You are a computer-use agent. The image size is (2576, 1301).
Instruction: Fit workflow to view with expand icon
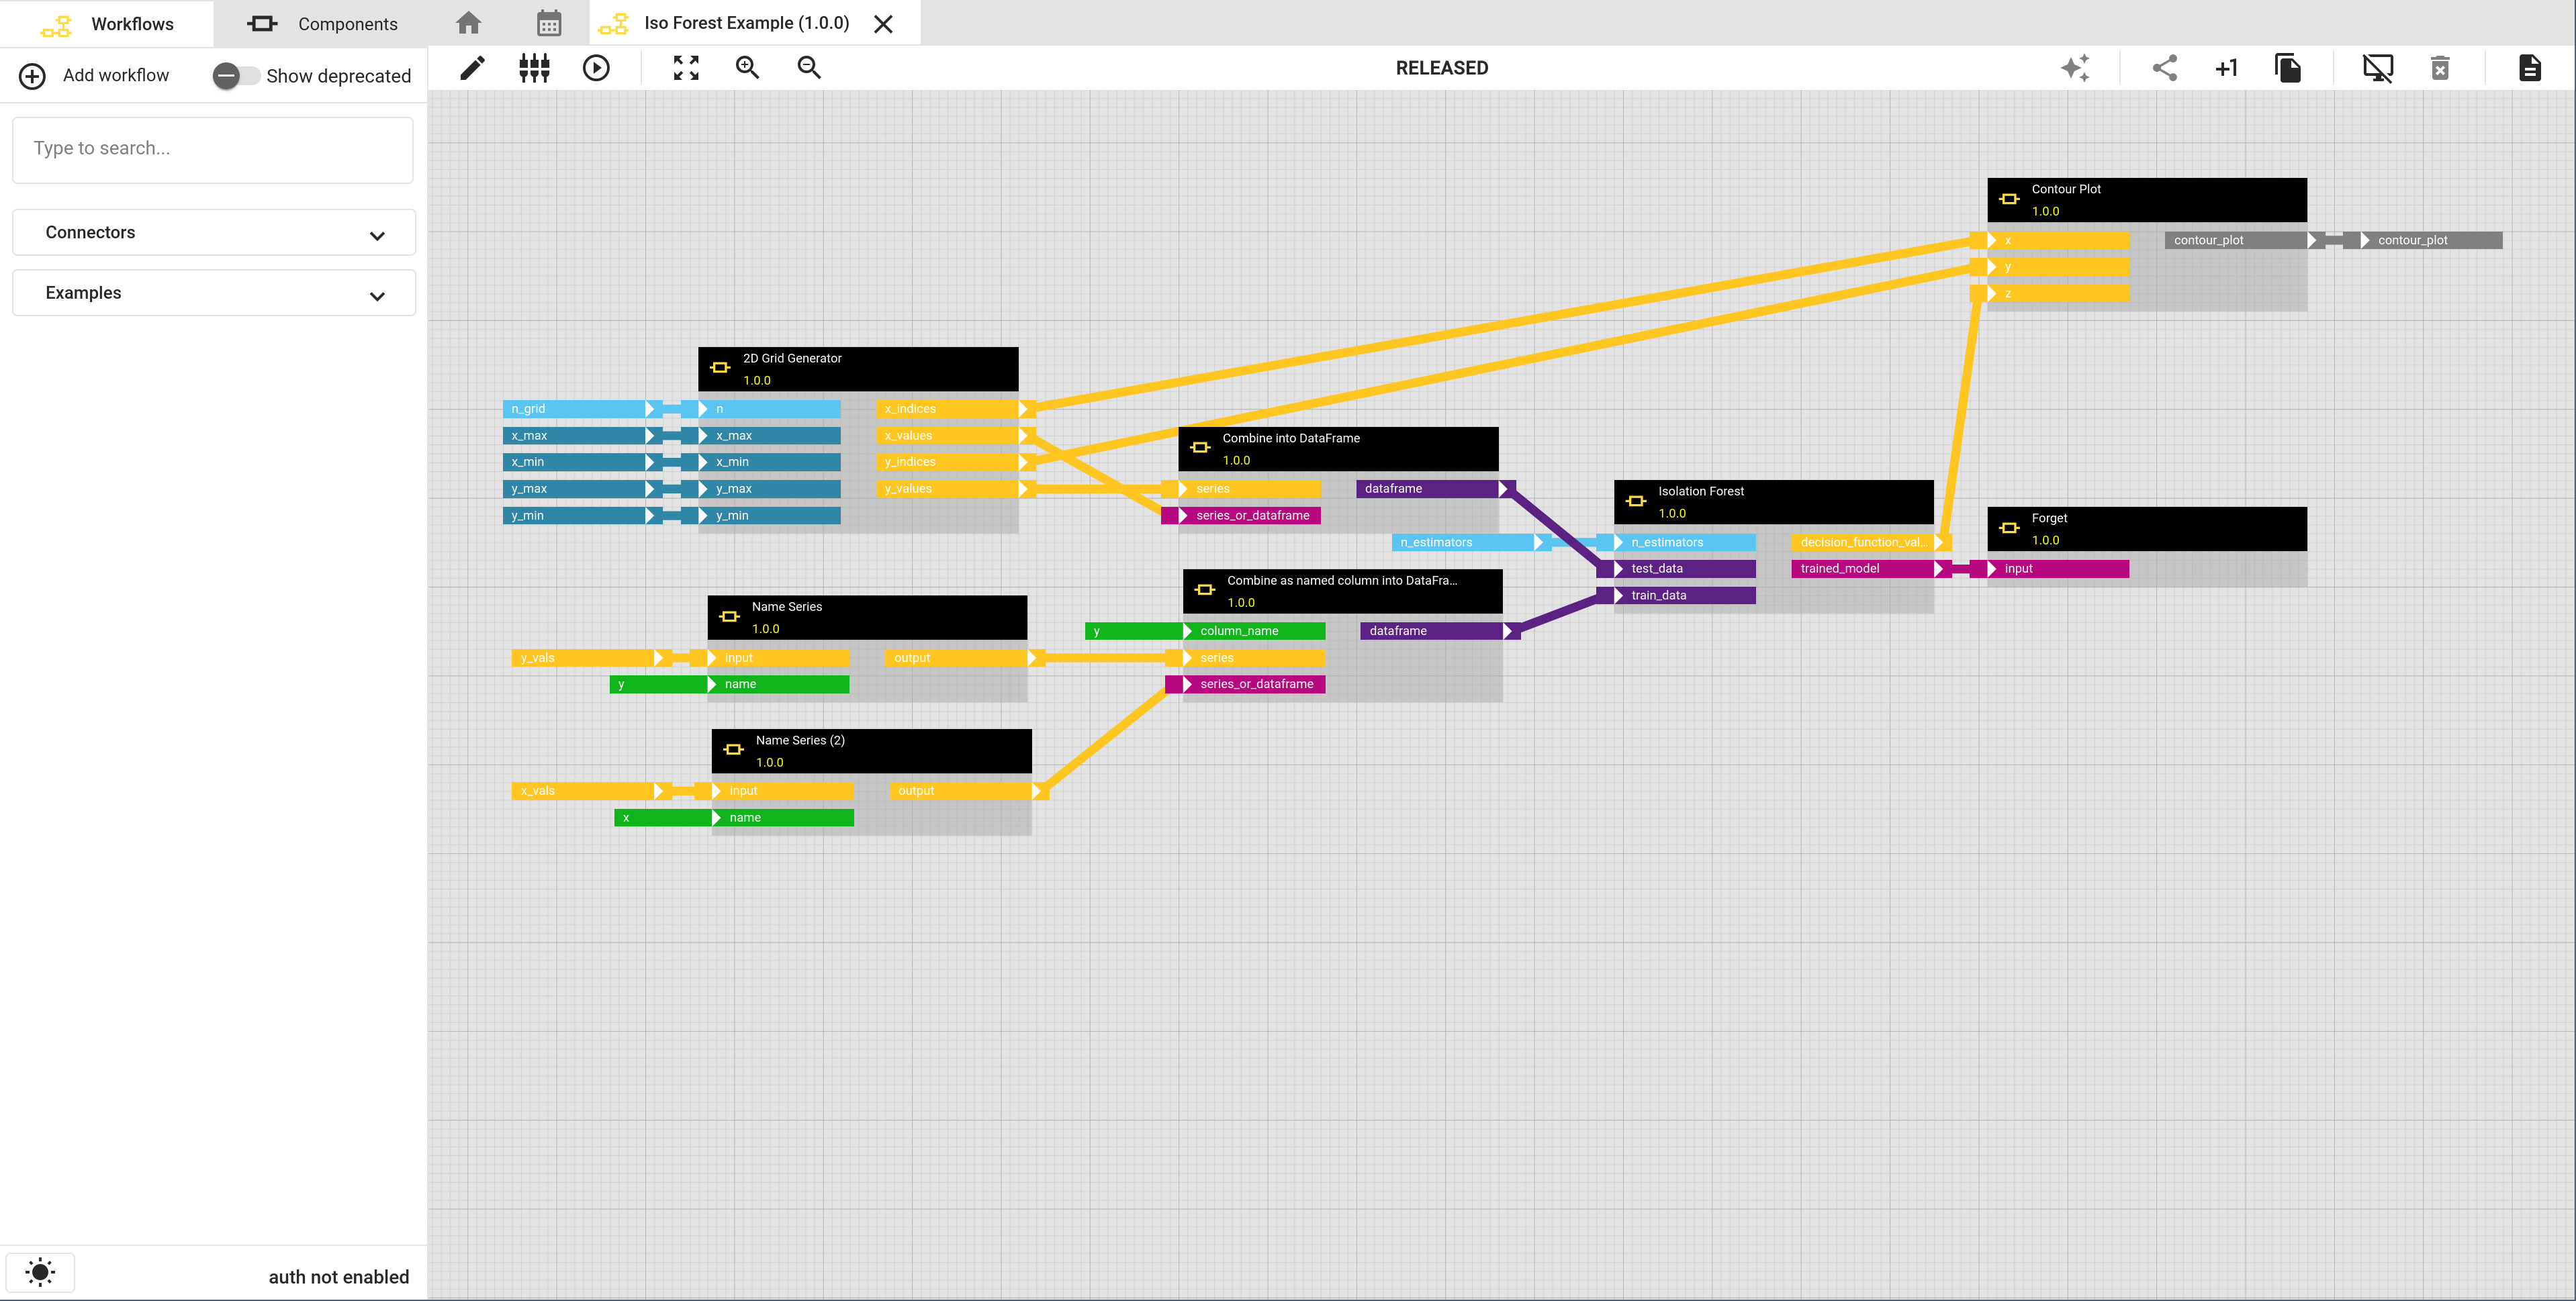(686, 68)
